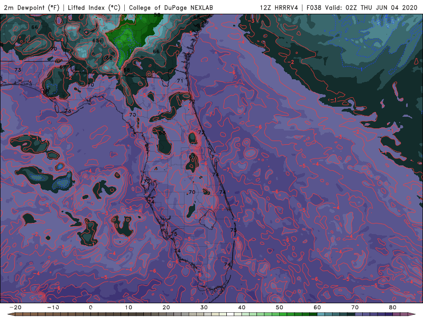
Task: Click the "2m Dewpoint (°F)" title text
Action: [x=32, y=7]
